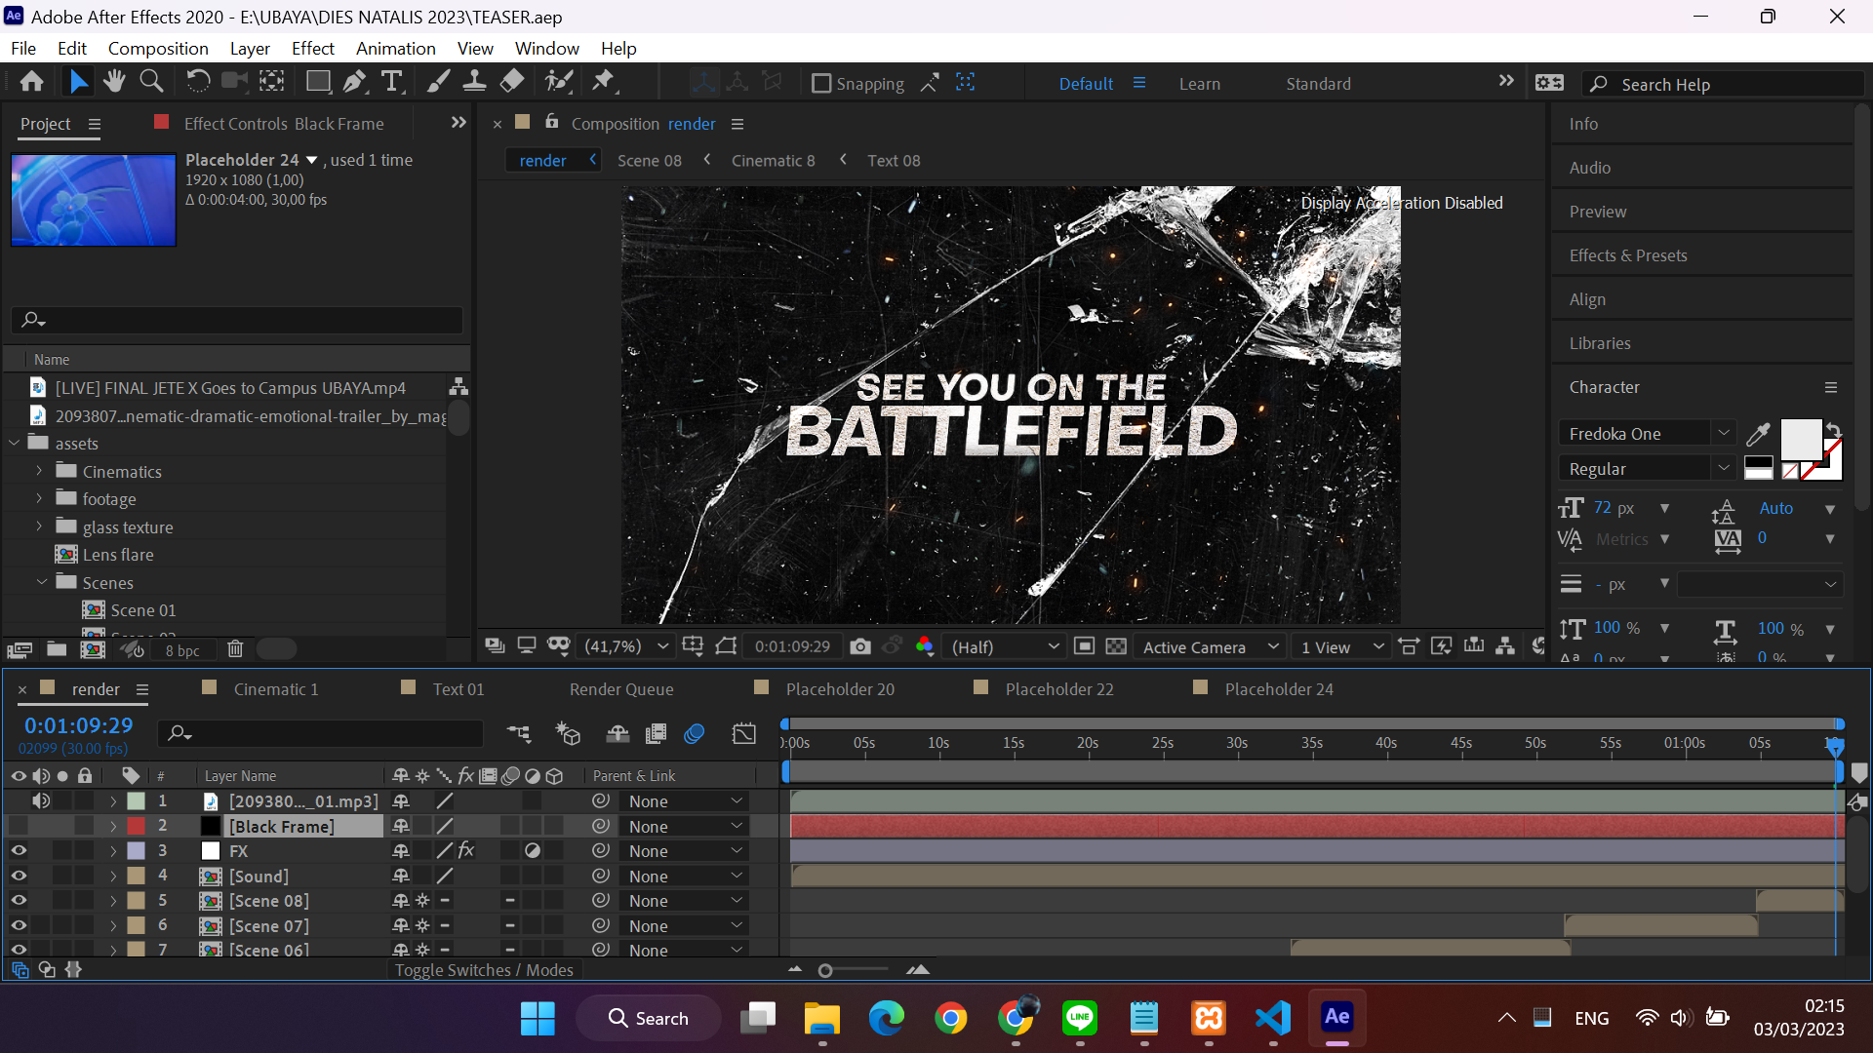Open the magnification dropdown 41,7%
The image size is (1873, 1053).
[x=624, y=646]
